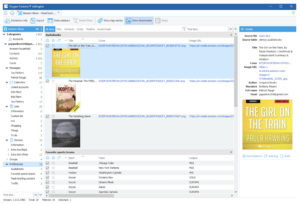Star The Vanishing Game row
The height and width of the screenshot is (205, 300).
click(x=53, y=116)
